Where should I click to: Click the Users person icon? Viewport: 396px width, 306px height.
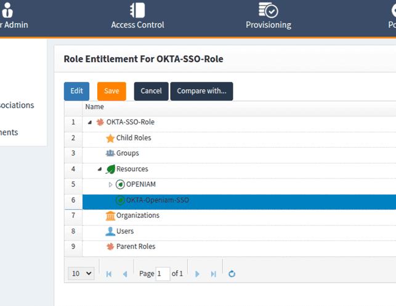[110, 232]
